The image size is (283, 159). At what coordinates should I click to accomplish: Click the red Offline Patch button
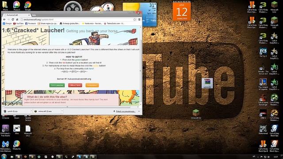pyautogui.click(x=75, y=85)
